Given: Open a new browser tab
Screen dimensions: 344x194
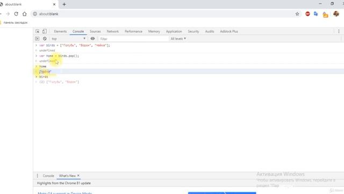Looking at the screenshot, I should (64, 4).
